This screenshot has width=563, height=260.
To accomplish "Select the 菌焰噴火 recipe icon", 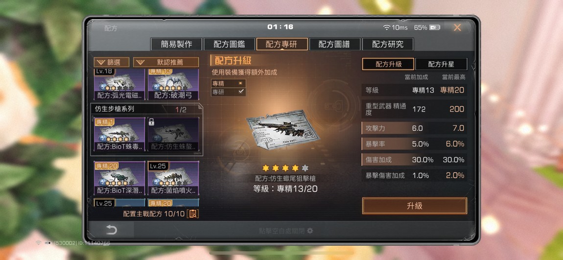I will [173, 178].
